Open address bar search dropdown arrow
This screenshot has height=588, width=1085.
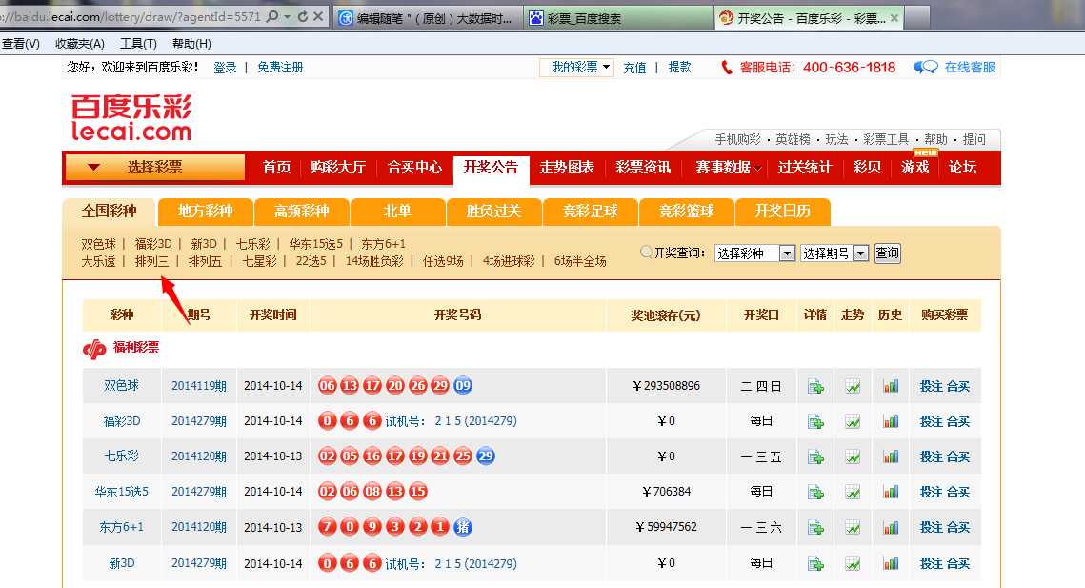click(287, 16)
